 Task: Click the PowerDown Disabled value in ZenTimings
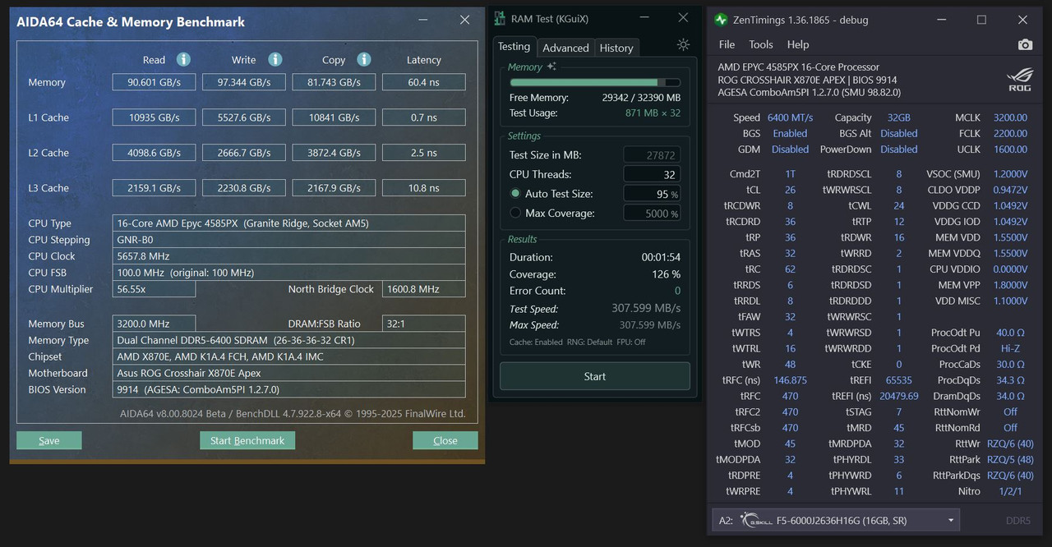pos(898,149)
